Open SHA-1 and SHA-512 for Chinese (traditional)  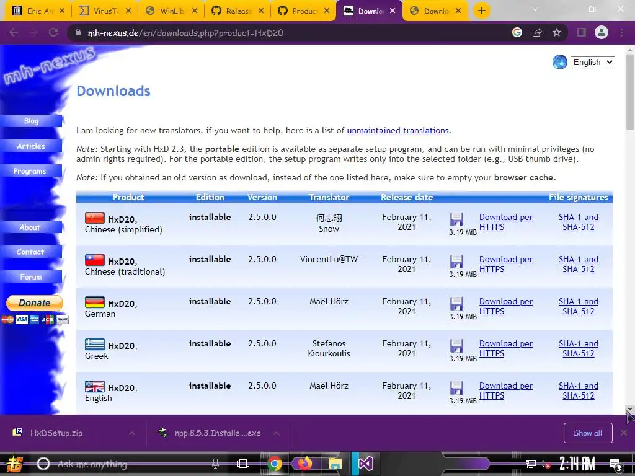click(579, 264)
